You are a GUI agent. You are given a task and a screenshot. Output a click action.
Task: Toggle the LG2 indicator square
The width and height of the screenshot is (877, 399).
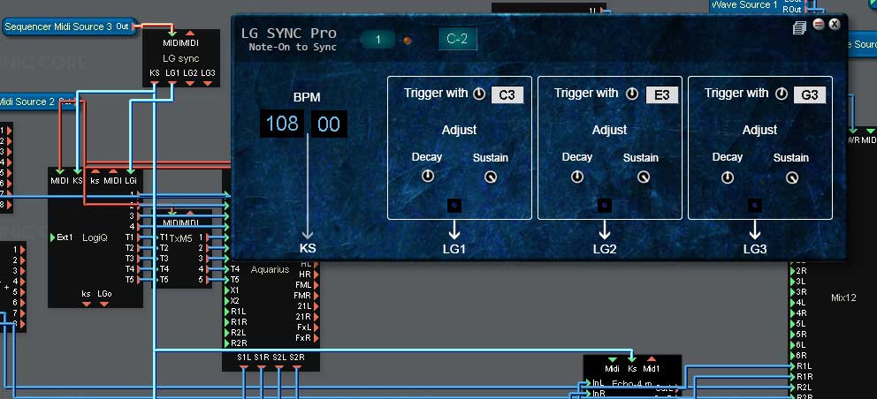(604, 206)
